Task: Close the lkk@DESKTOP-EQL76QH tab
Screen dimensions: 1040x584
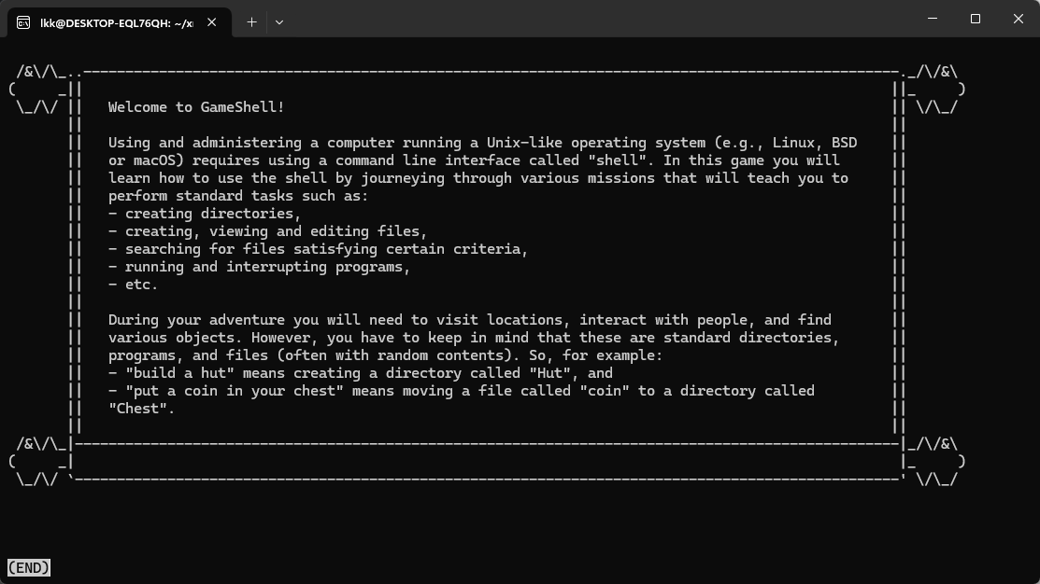Action: point(212,22)
